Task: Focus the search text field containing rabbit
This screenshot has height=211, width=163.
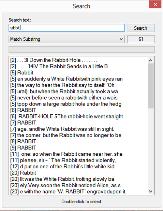Action: [67, 28]
